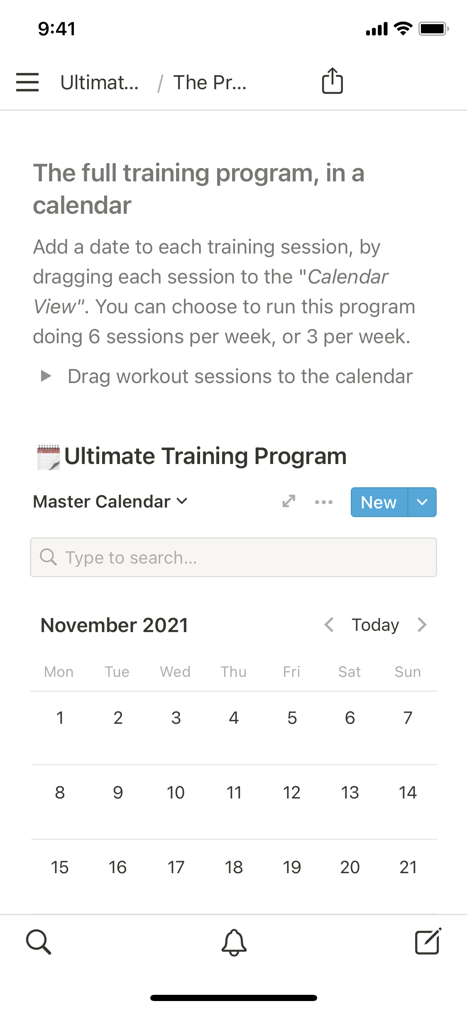Tap the calendar emoji icon beside the title
467x1011 pixels.
[48, 457]
